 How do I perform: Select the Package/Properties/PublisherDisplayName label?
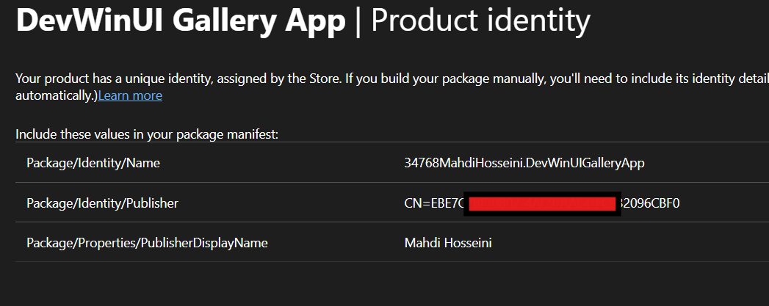(x=147, y=243)
